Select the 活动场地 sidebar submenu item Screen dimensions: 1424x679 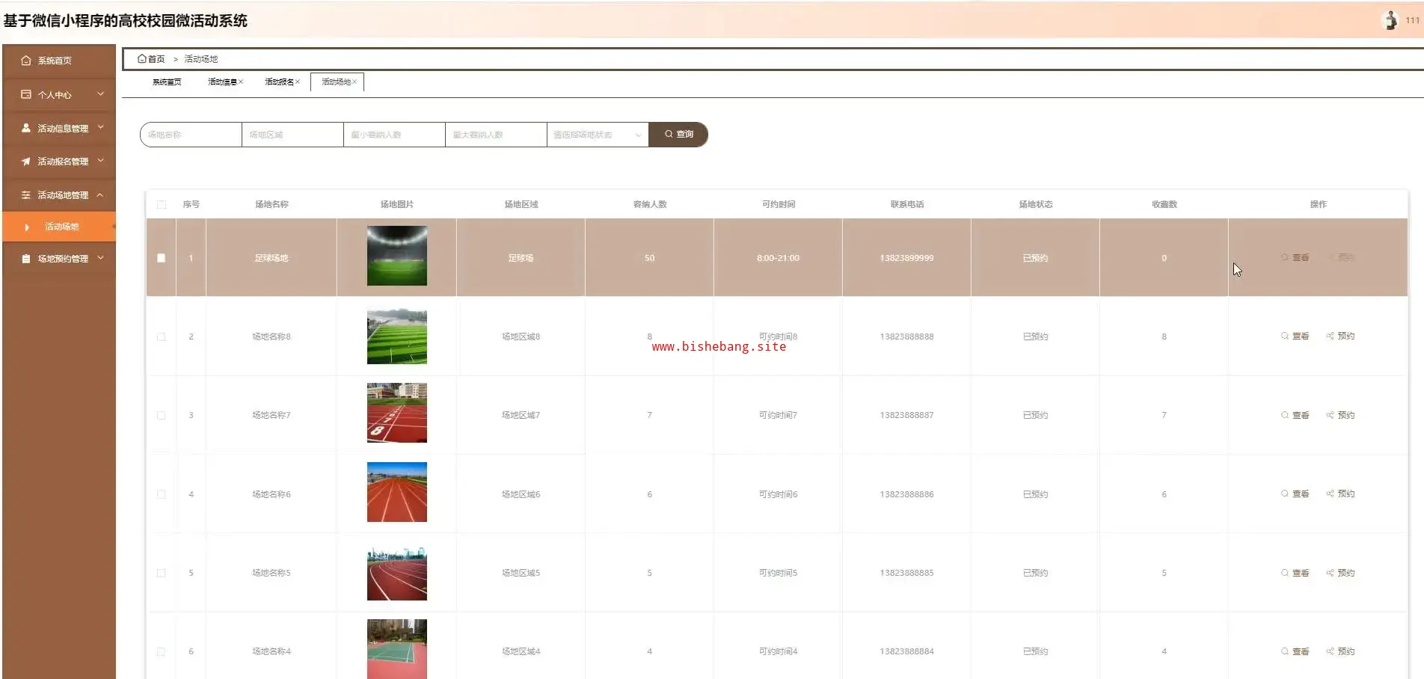[x=59, y=227]
